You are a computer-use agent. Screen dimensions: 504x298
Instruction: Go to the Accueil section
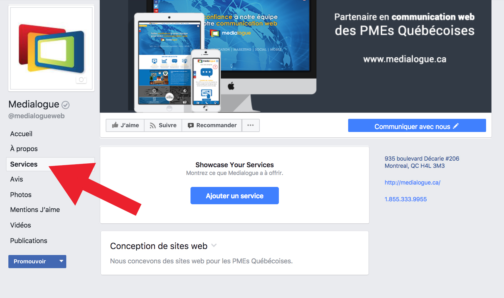coord(21,134)
